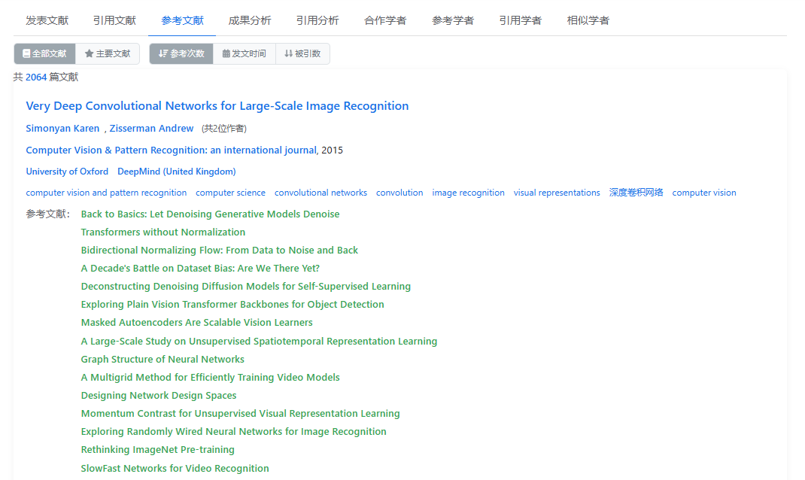Image resolution: width=805 pixels, height=480 pixels.
Task: Sort by 参考次数
Action: 181,54
